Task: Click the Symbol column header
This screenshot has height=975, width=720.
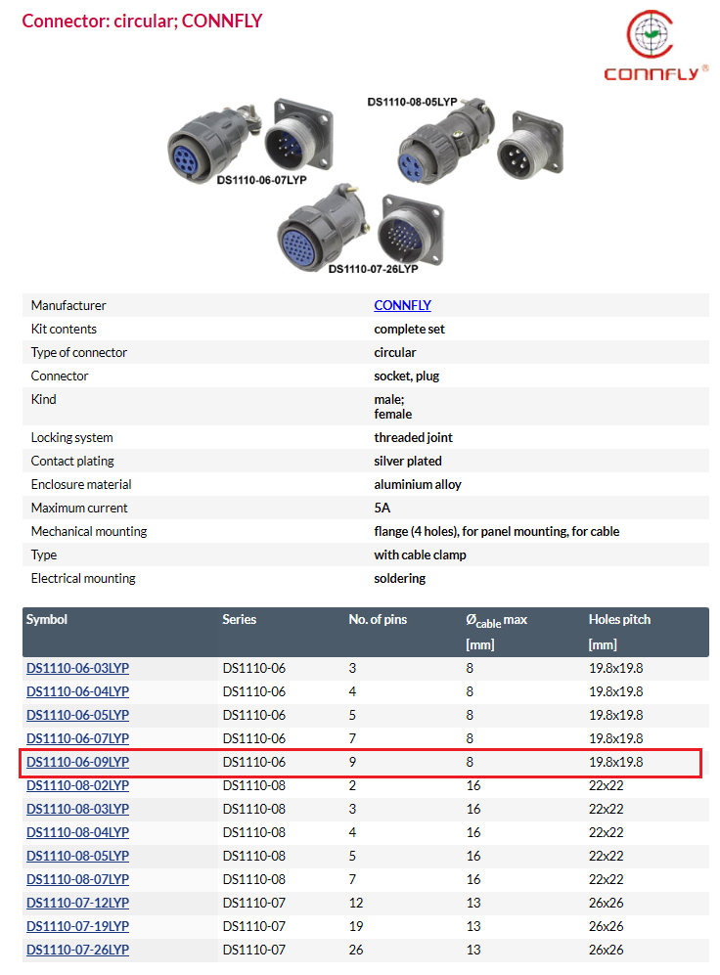Action: 47,619
